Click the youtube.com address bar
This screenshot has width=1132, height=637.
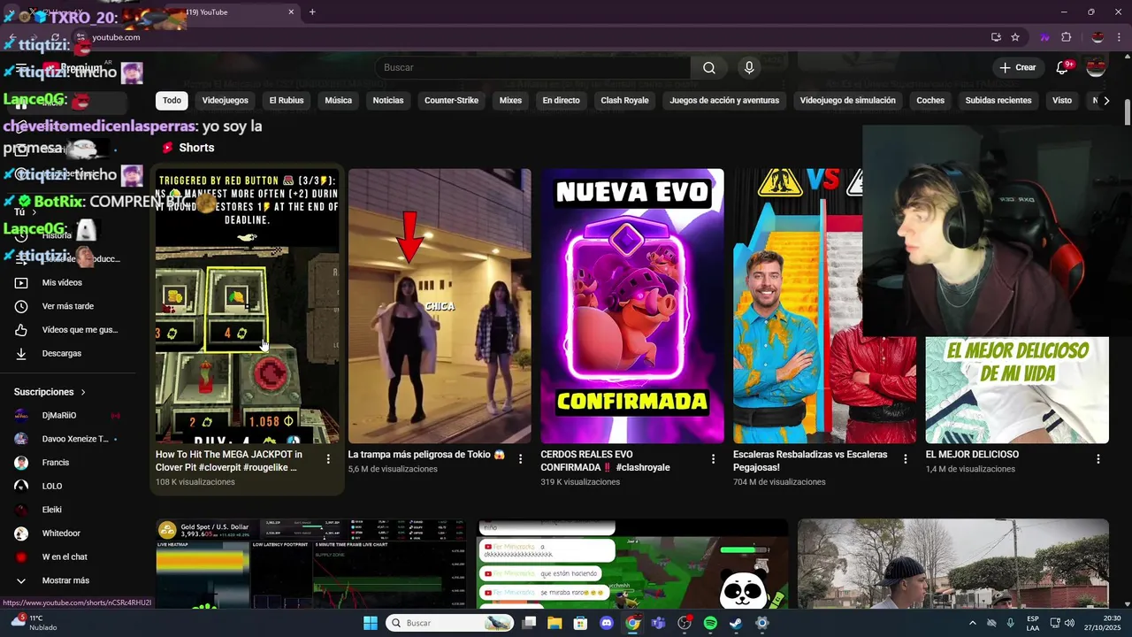tap(531, 37)
